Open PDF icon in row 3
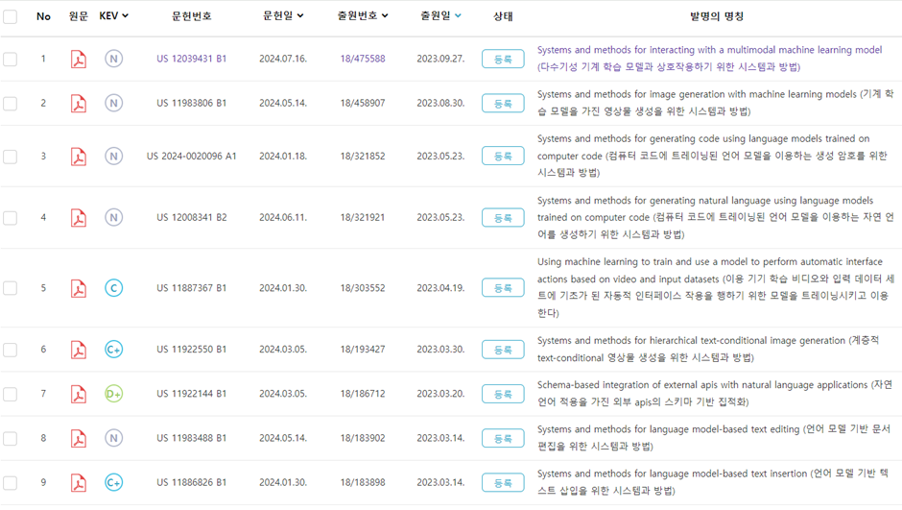902x510 pixels. 79,156
